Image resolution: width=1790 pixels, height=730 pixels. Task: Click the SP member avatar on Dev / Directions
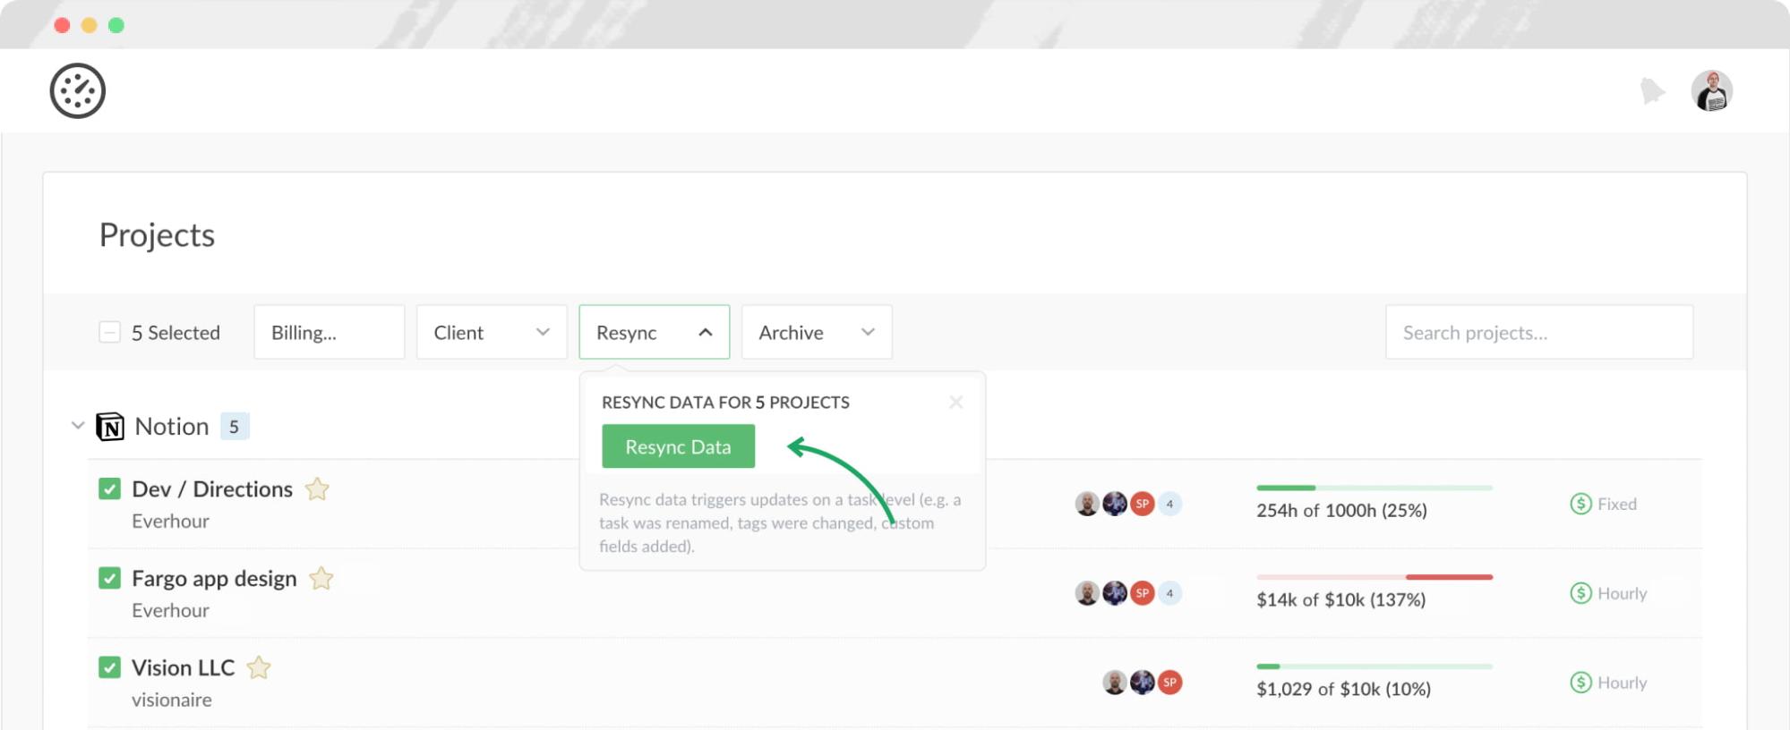click(x=1143, y=504)
